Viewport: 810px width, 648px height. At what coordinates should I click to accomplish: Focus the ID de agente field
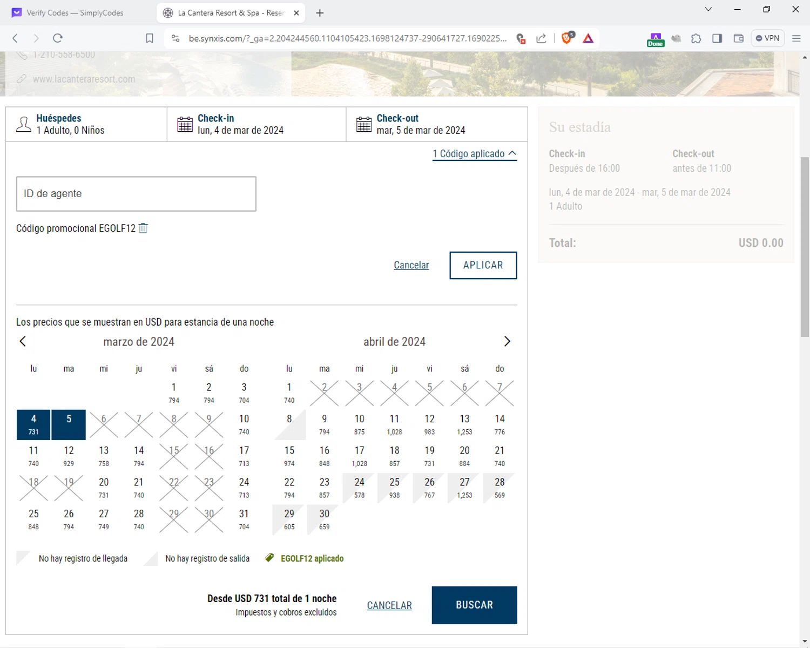pos(136,194)
